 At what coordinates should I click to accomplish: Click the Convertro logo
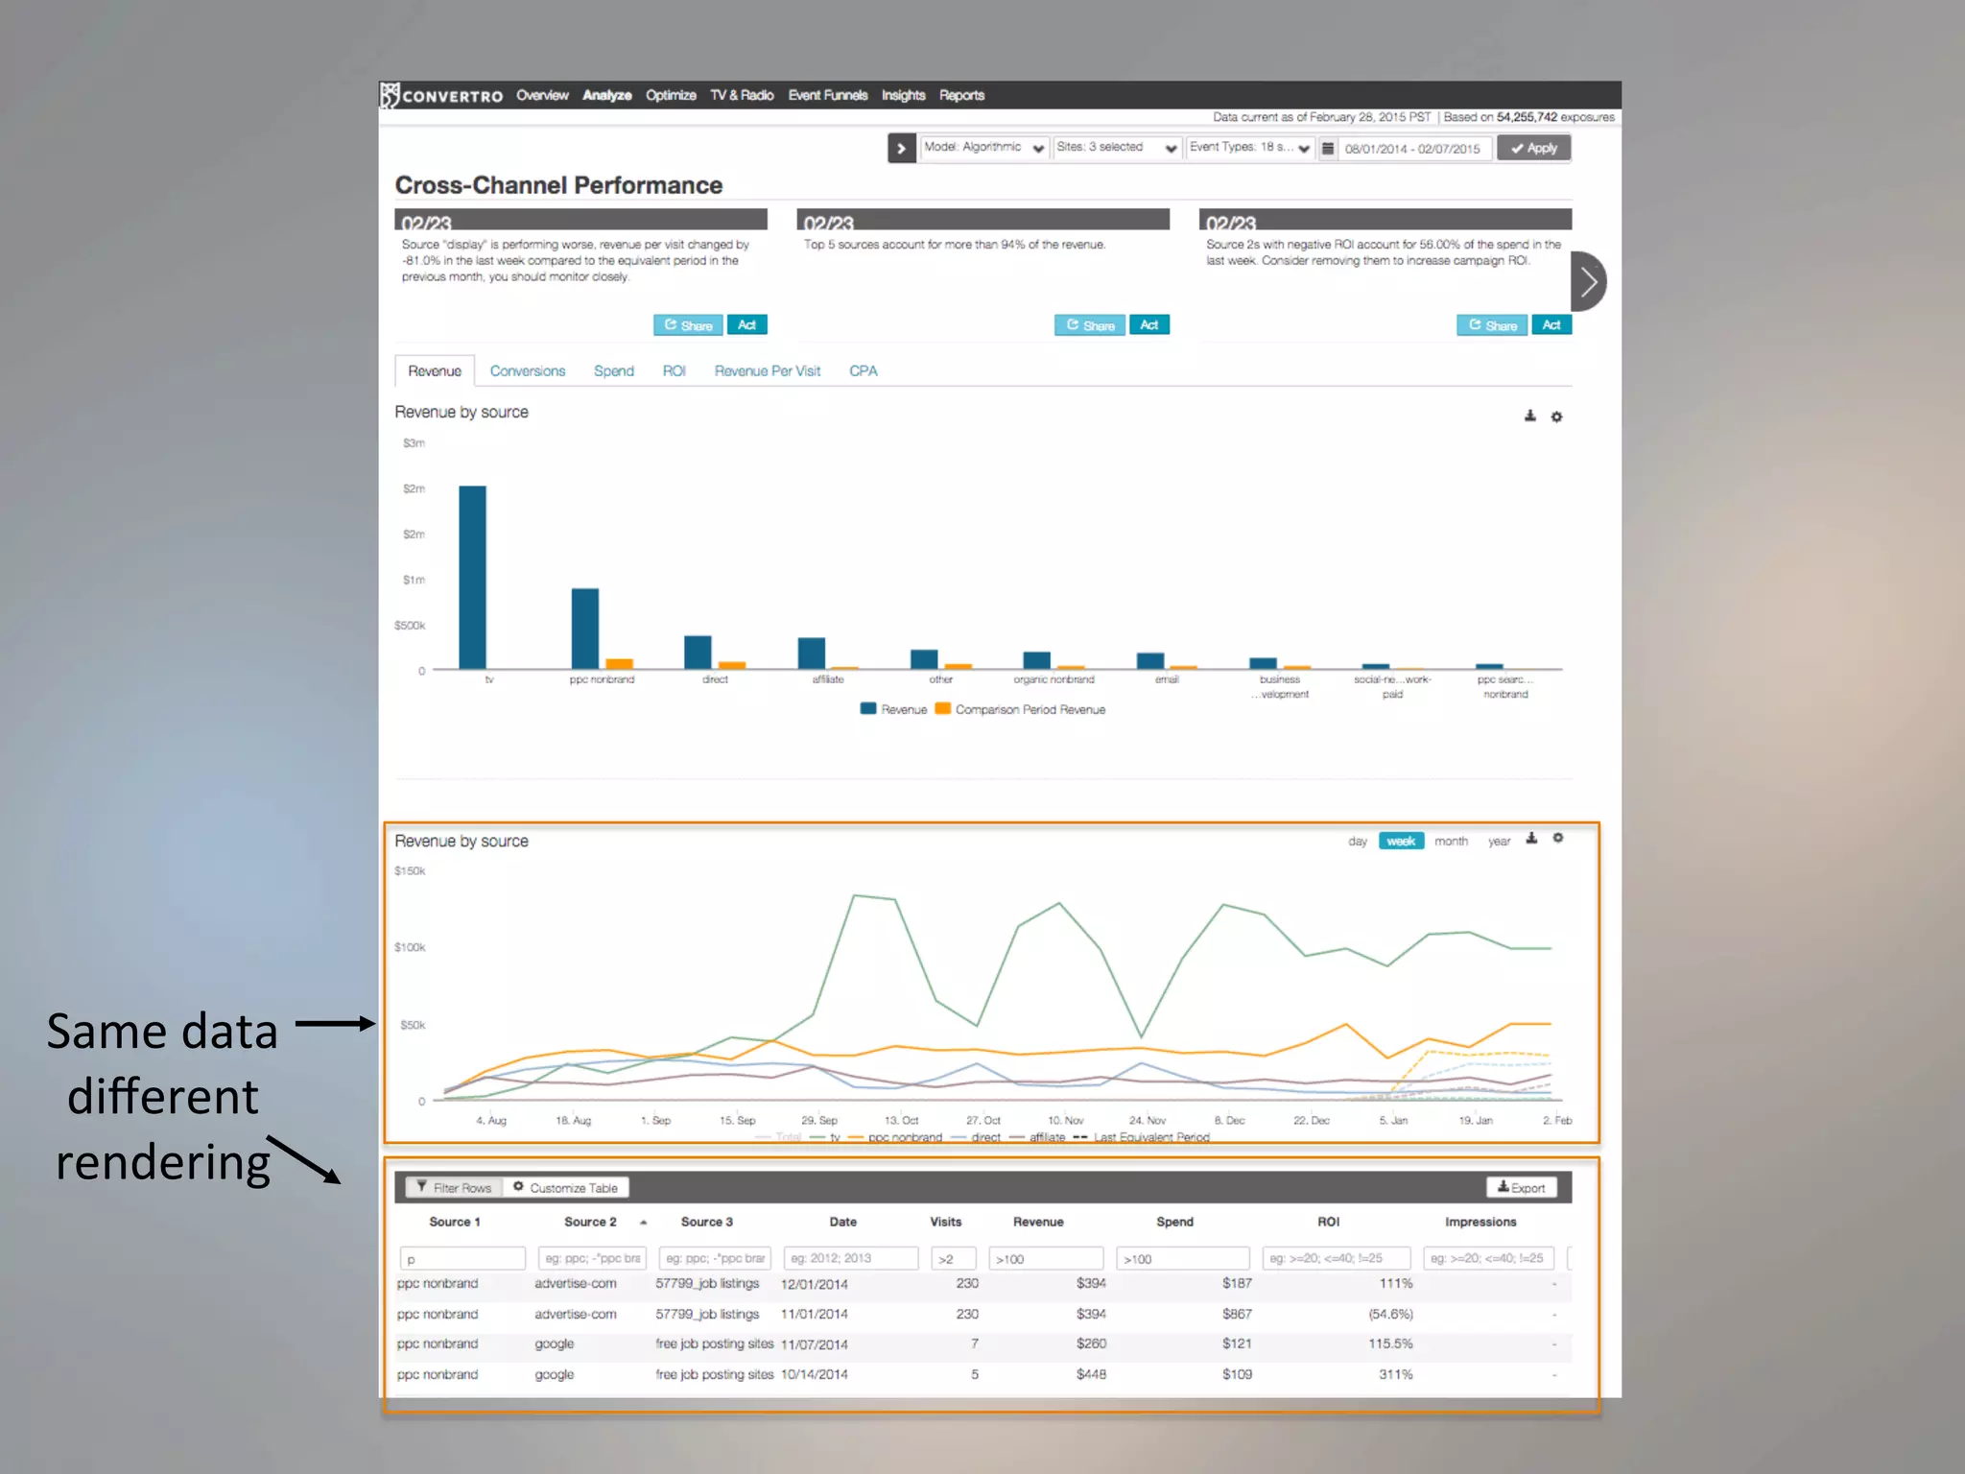point(443,96)
